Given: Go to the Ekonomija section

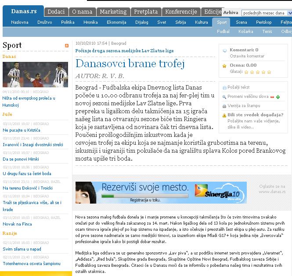Looking at the screenshot, I should point(116,22).
